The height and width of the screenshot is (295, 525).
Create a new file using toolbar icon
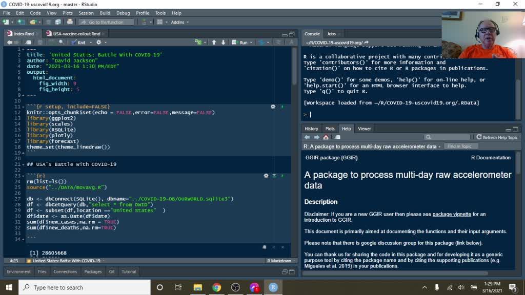tap(6, 22)
